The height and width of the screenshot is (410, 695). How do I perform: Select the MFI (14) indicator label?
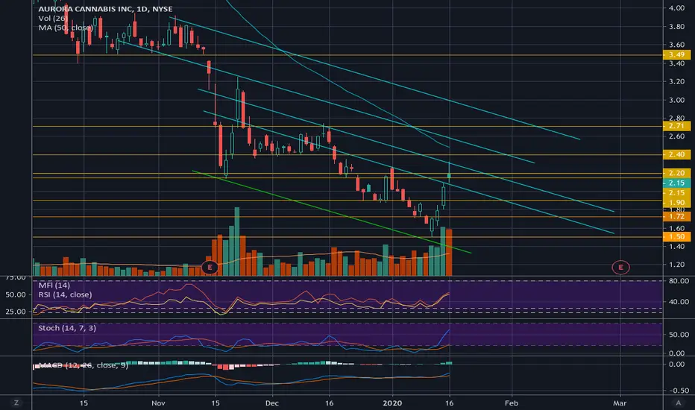pos(54,285)
